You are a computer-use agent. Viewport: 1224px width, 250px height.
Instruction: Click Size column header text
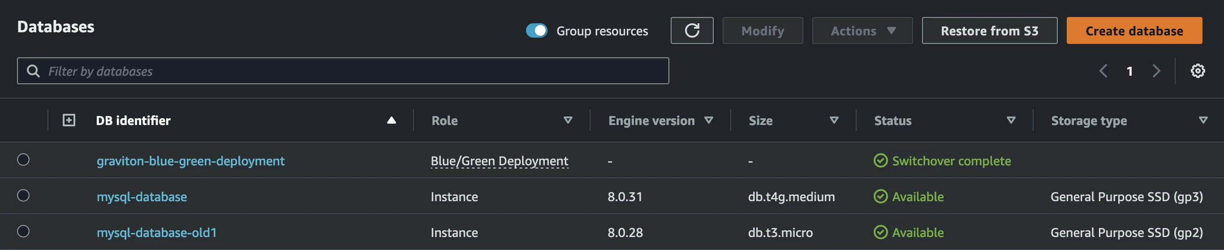(x=760, y=120)
